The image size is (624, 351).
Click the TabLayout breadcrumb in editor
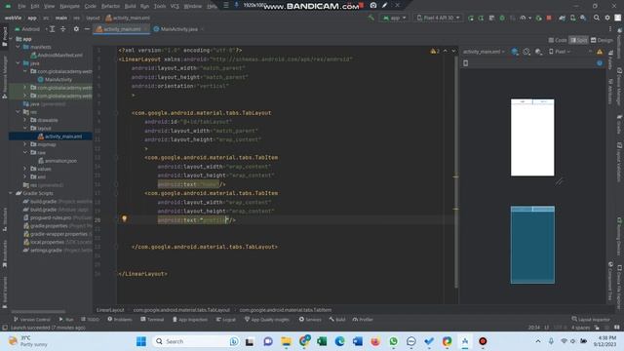click(x=181, y=310)
